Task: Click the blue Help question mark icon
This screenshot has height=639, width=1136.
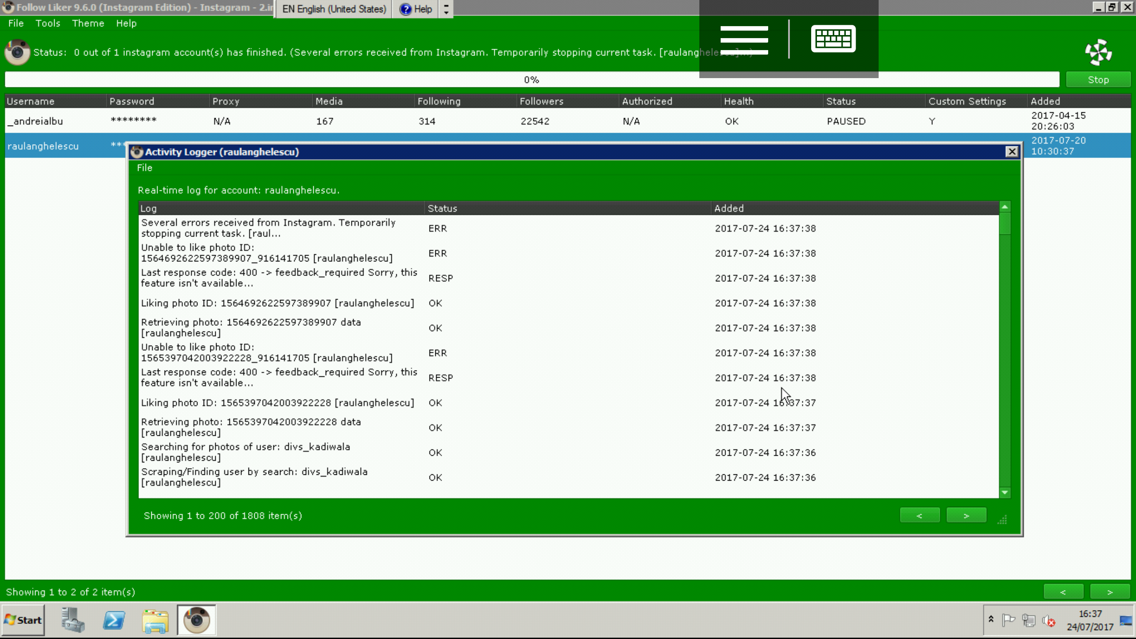Action: (405, 9)
